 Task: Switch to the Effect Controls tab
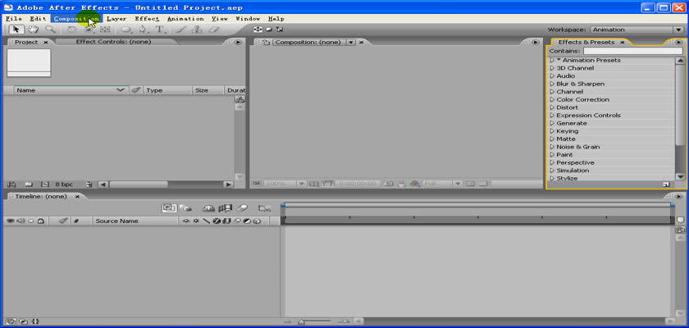[x=113, y=42]
